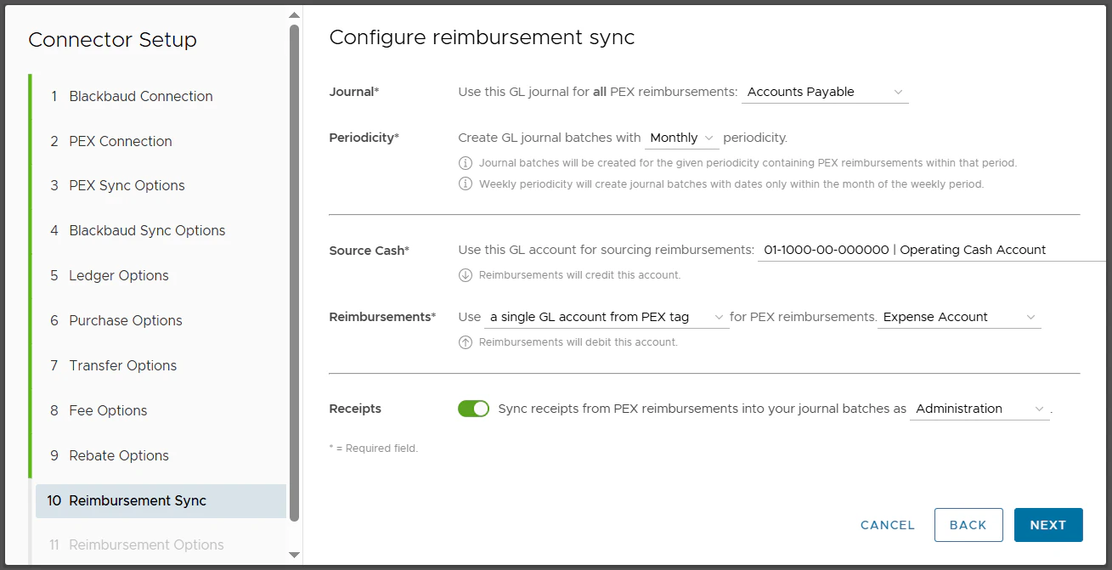Open the Administration receipts dropdown
This screenshot has height=570, width=1112.
coord(979,409)
